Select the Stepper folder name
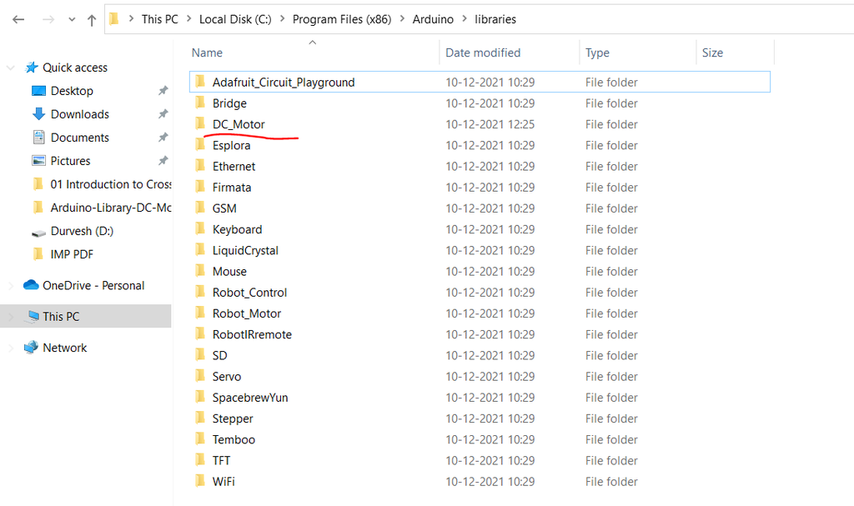854x506 pixels. [233, 418]
